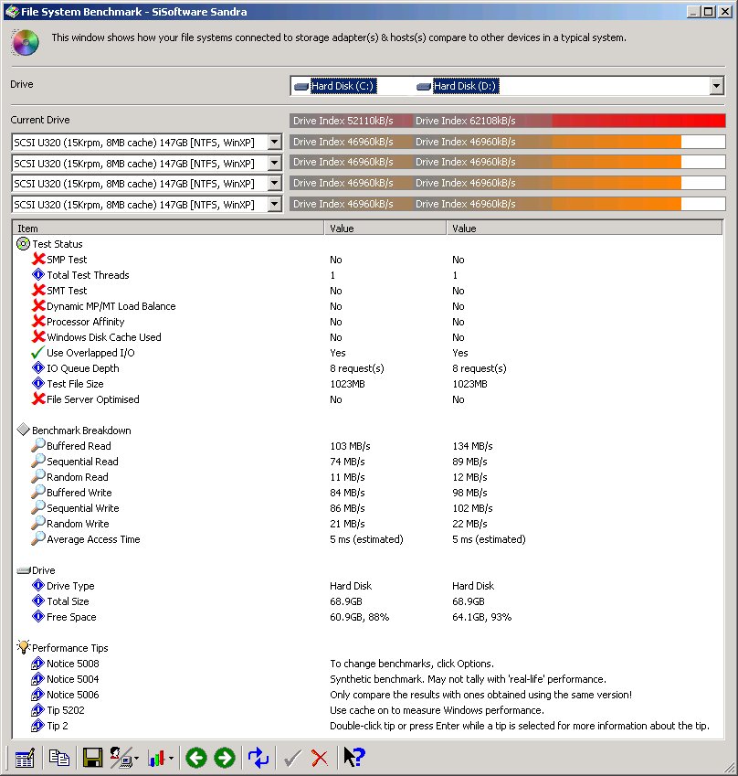738x776 pixels.
Task: Save results with the floppy disk icon
Action: [92, 758]
